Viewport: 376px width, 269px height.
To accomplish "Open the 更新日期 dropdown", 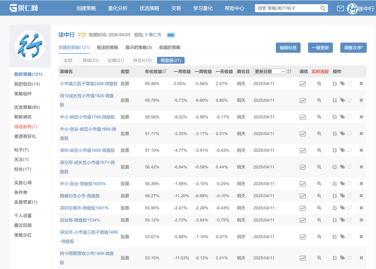I will click(269, 71).
